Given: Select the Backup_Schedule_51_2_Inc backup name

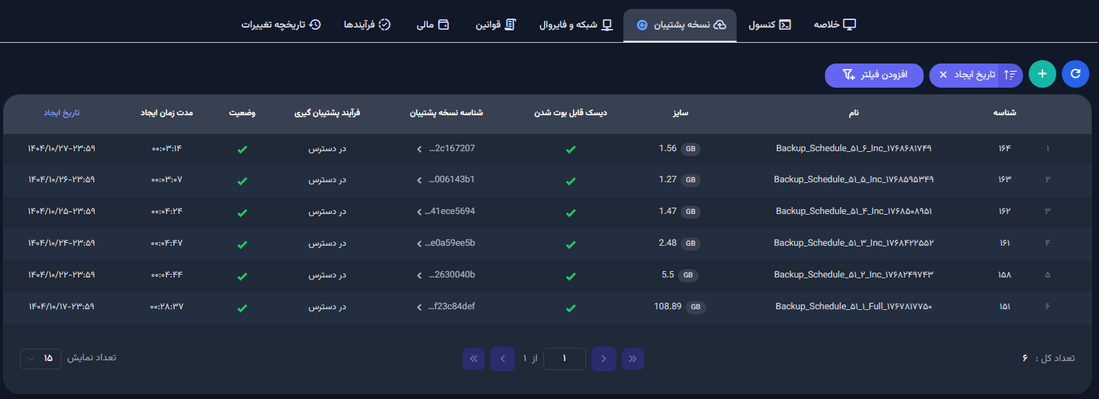Looking at the screenshot, I should 854,275.
